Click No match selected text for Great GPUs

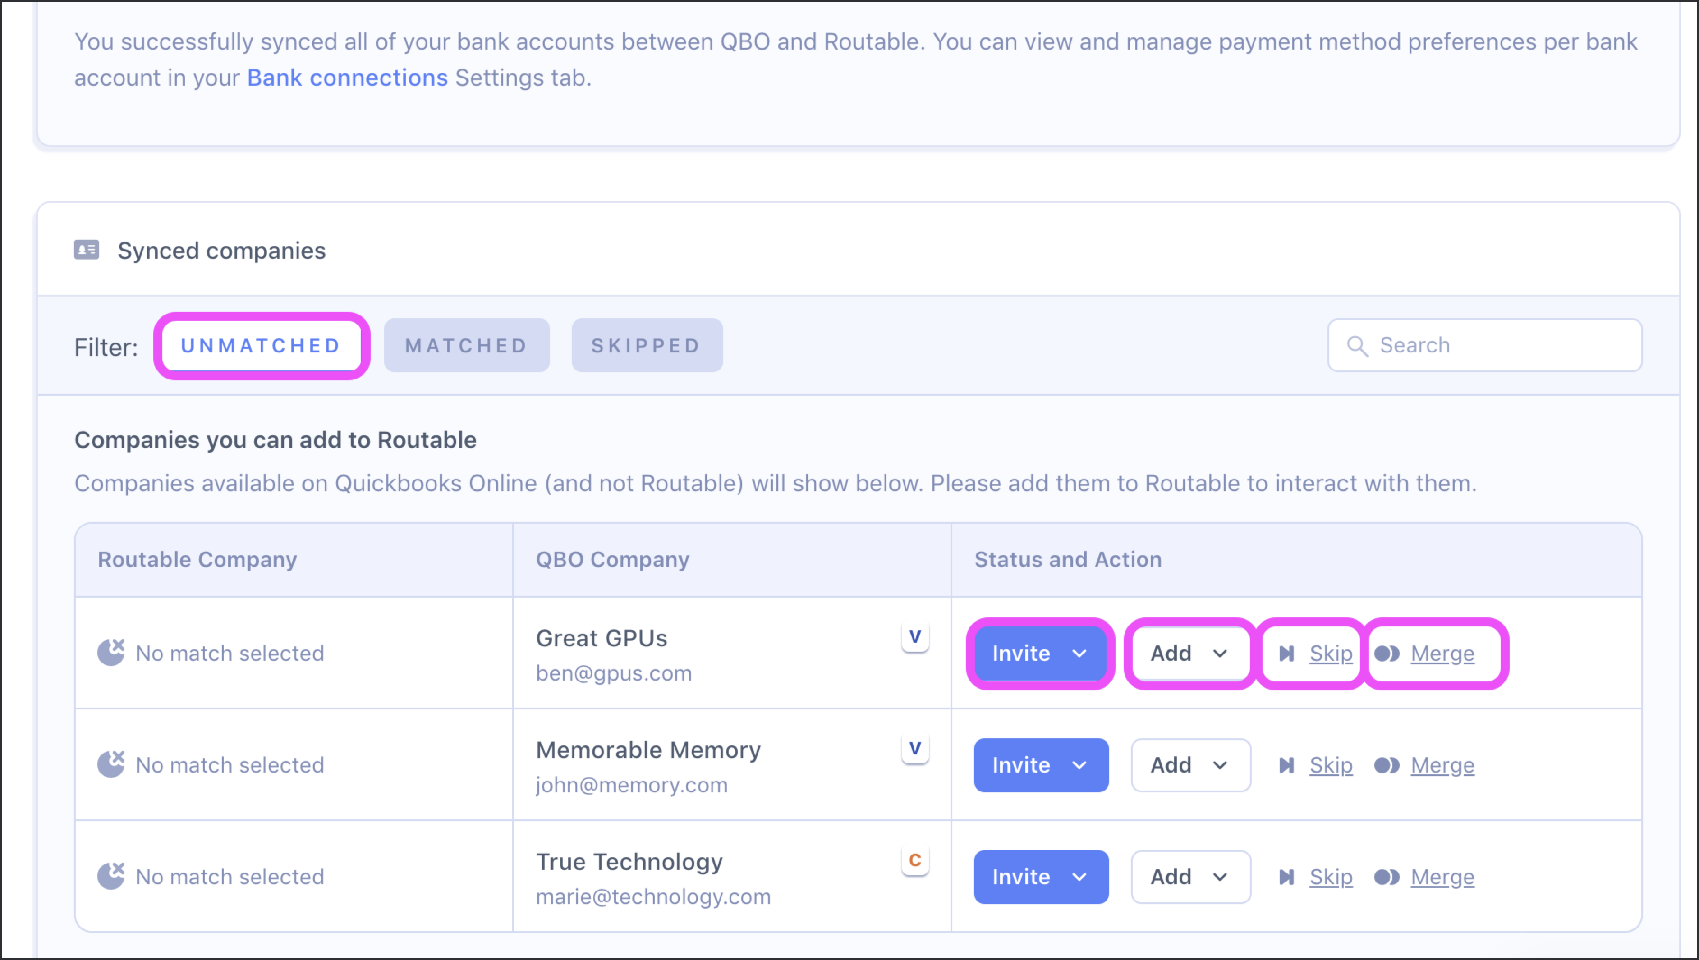click(x=230, y=654)
